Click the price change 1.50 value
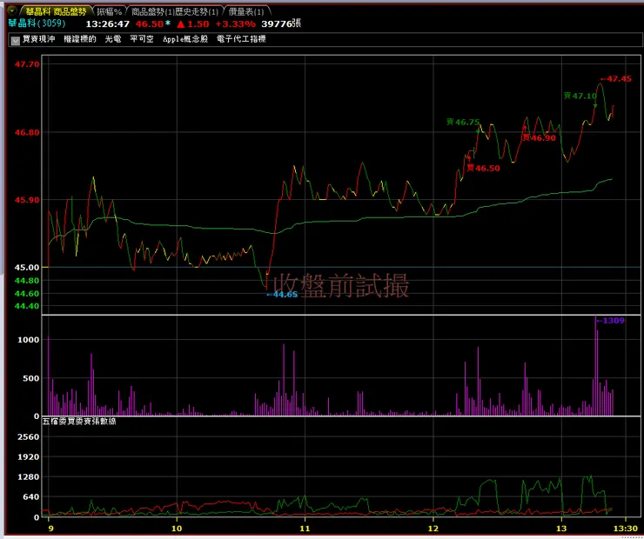The width and height of the screenshot is (644, 539). point(198,24)
